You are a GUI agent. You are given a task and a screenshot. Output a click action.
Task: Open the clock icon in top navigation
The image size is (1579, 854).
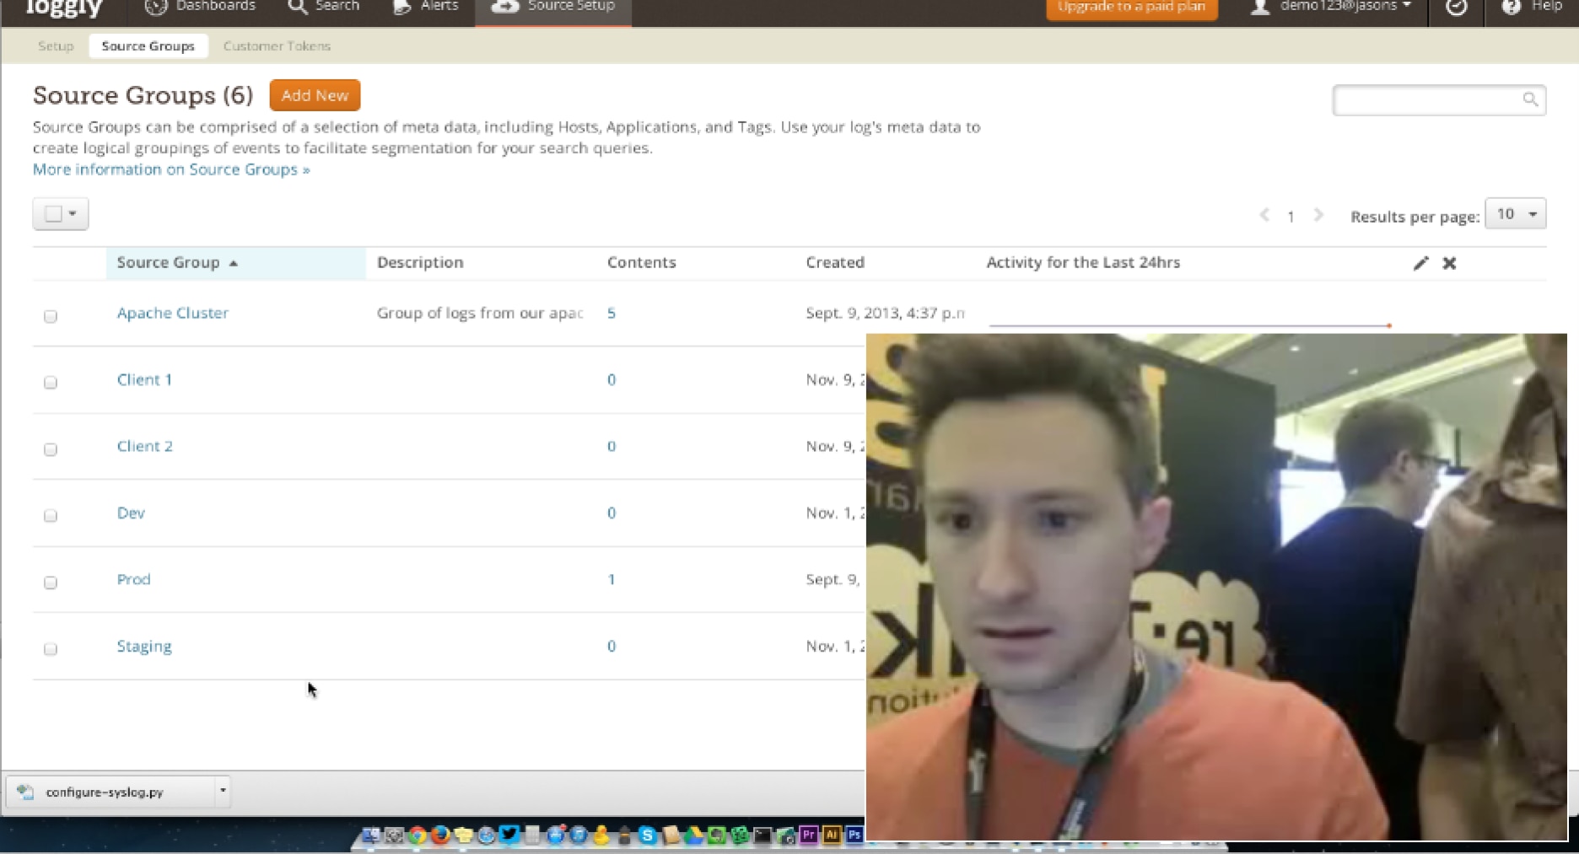[1456, 8]
